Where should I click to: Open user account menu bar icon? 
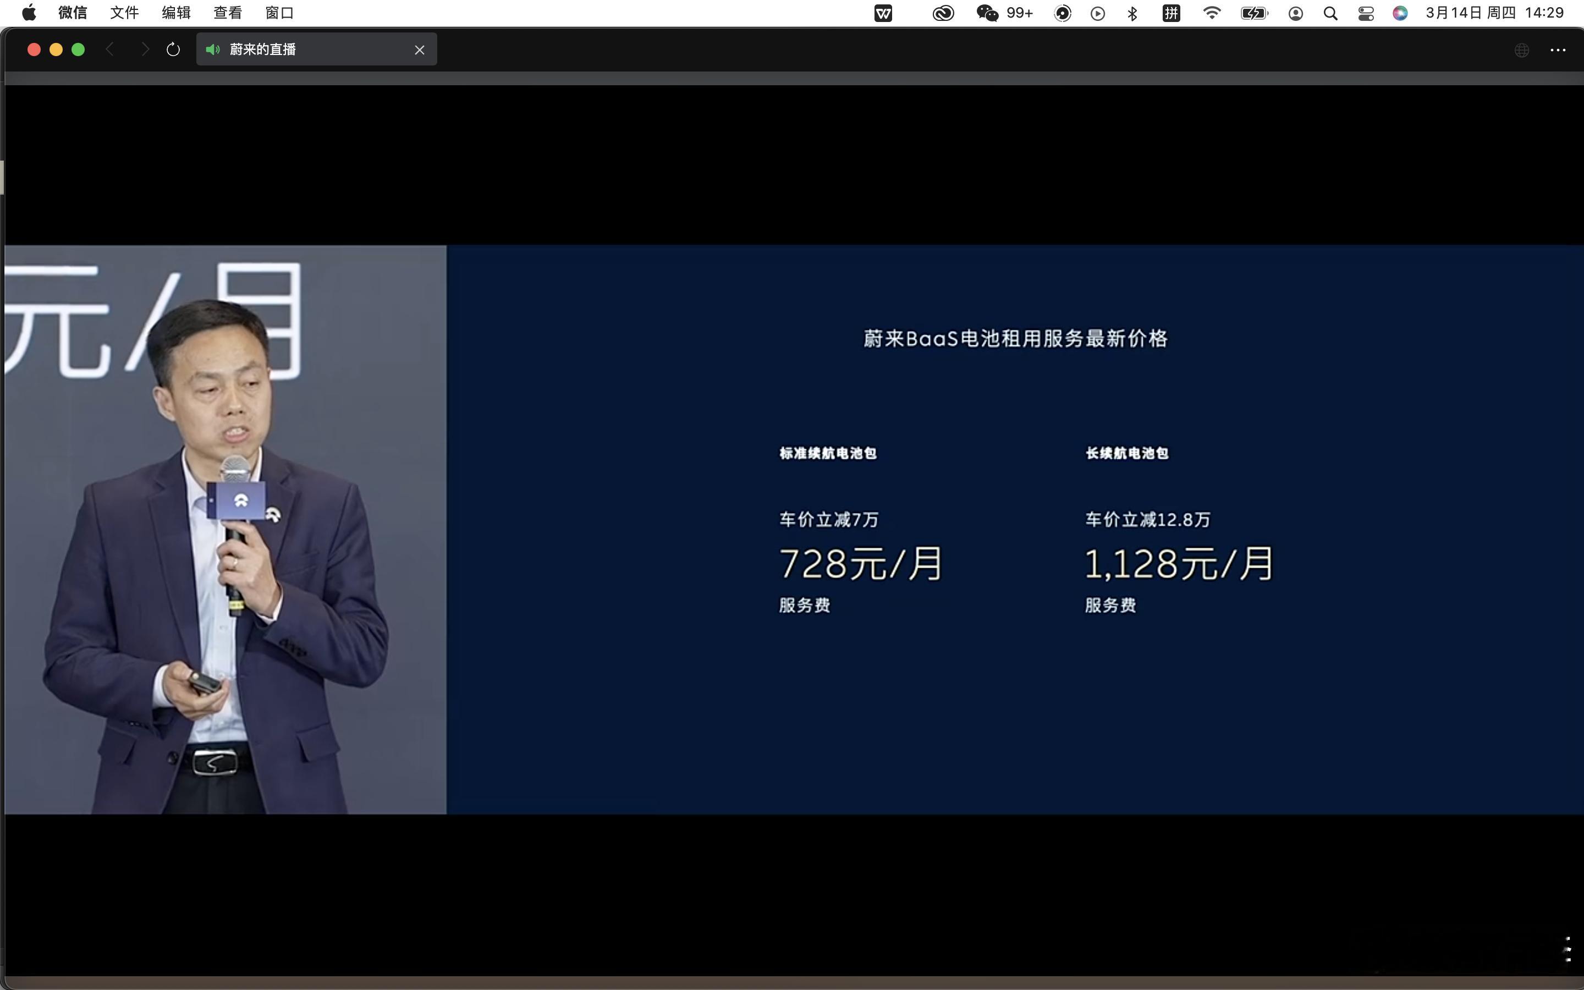pos(1295,13)
